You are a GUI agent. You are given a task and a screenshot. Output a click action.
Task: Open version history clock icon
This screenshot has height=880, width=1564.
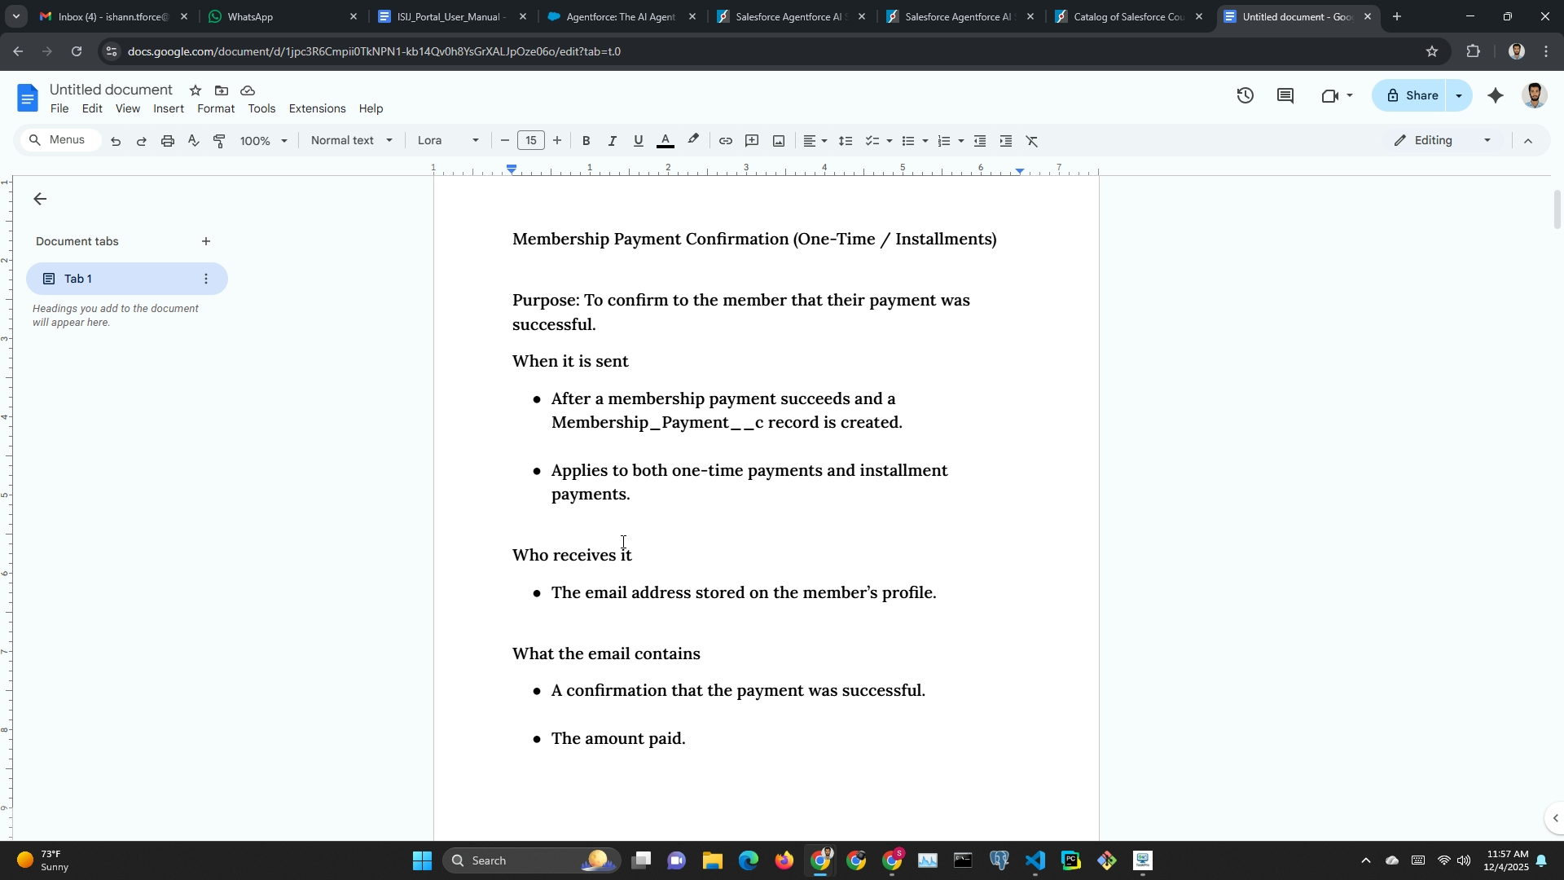point(1245,95)
